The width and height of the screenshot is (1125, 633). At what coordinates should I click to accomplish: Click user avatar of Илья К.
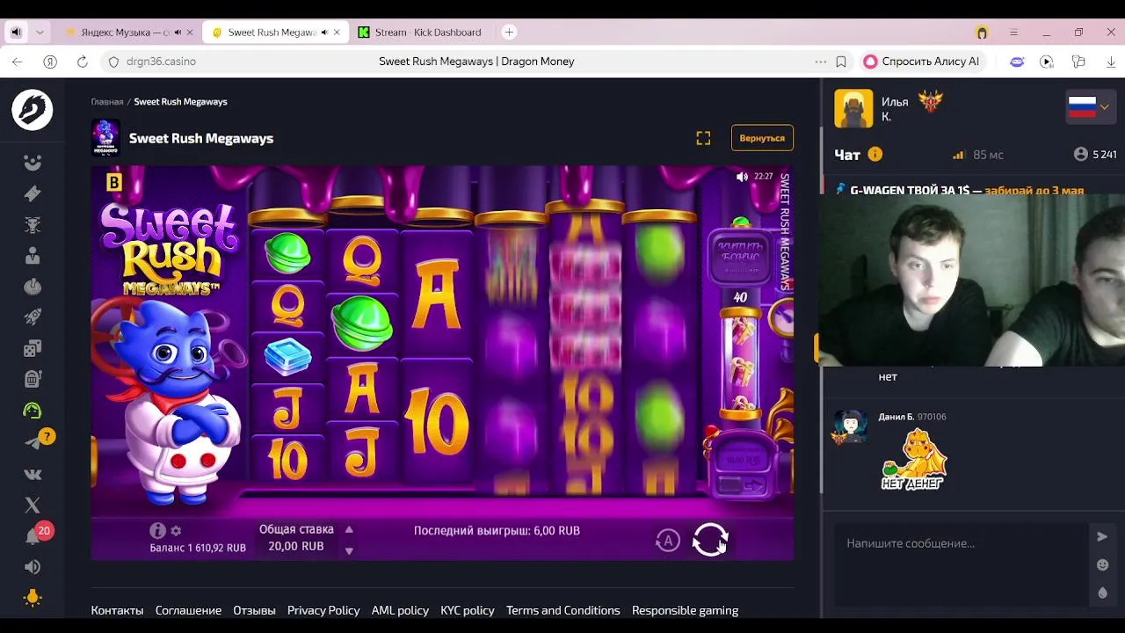click(853, 108)
